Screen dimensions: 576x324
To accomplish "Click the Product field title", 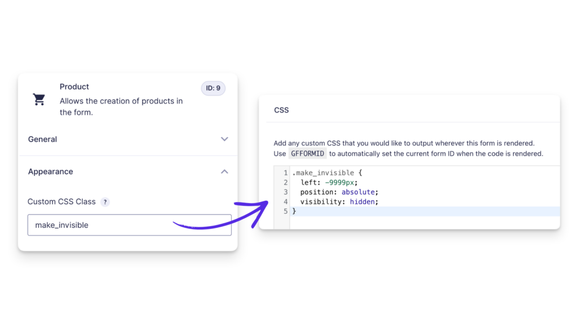I will click(74, 87).
